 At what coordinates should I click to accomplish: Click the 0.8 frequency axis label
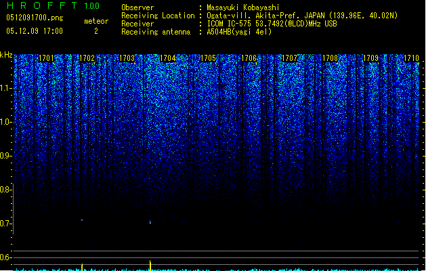pos(5,190)
